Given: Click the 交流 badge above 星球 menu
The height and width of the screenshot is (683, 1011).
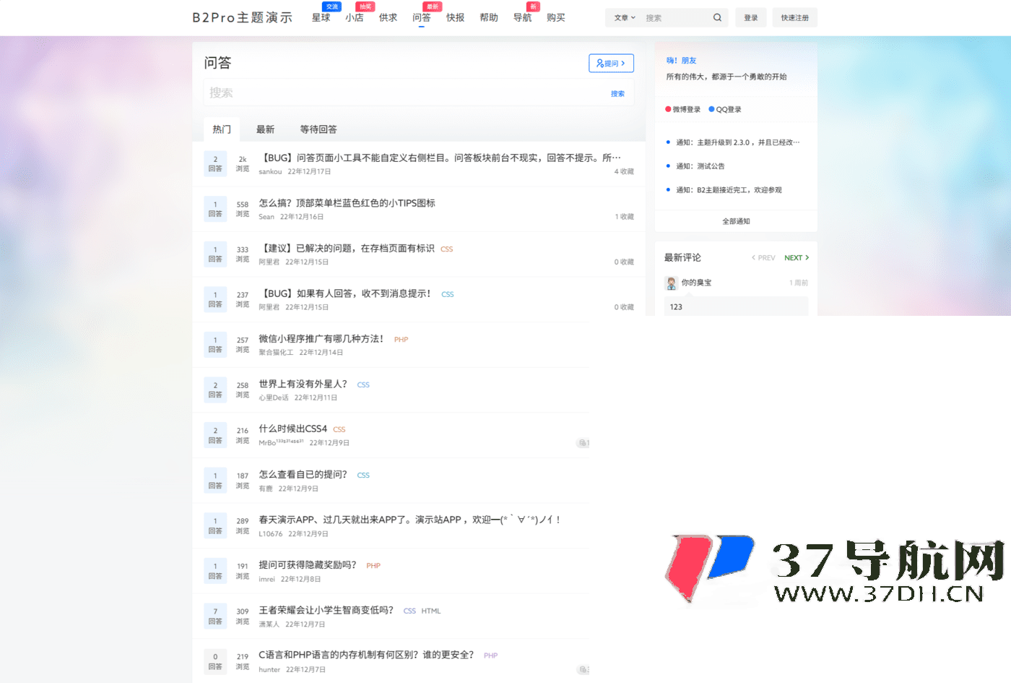Looking at the screenshot, I should 332,6.
